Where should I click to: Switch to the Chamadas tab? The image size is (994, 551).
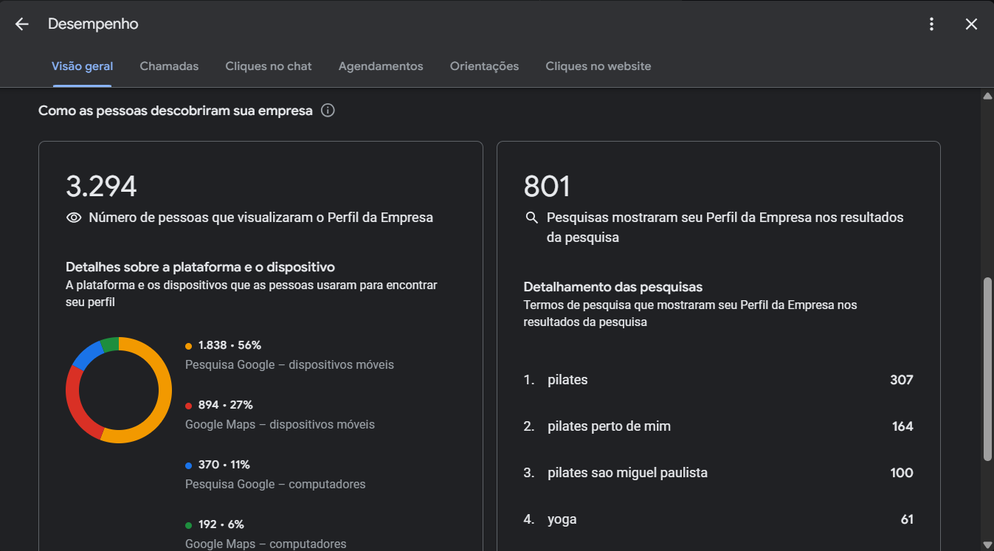169,66
